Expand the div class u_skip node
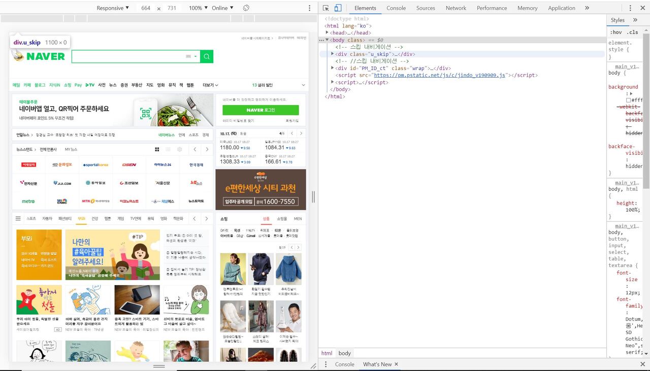The width and height of the screenshot is (650, 371). point(333,54)
